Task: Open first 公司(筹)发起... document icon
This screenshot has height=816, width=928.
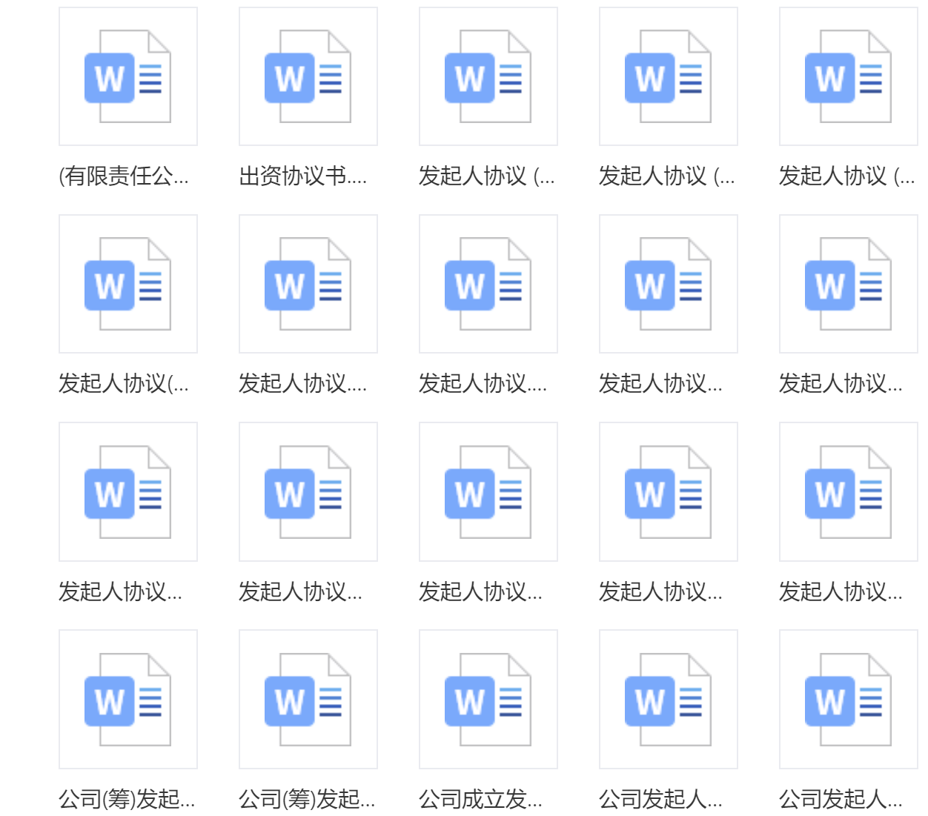Action: pos(127,699)
